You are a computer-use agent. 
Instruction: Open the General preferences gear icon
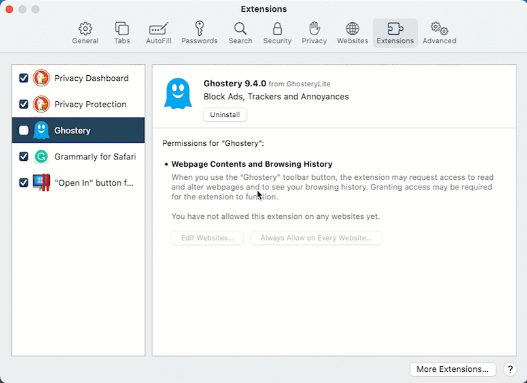tap(86, 29)
